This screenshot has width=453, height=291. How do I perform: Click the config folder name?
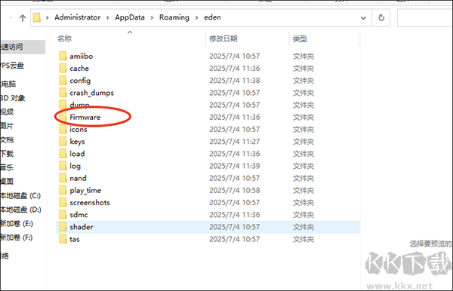click(x=80, y=81)
